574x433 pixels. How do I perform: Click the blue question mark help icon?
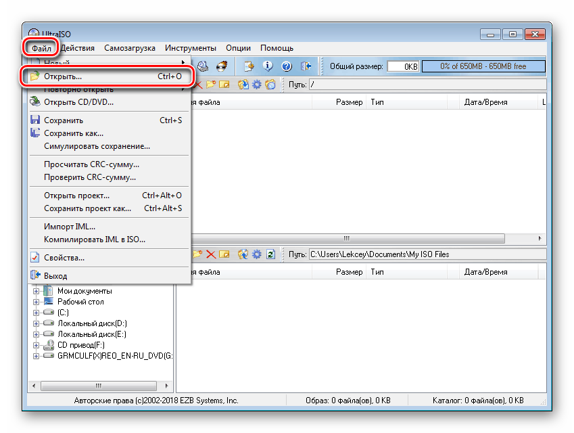[x=287, y=66]
